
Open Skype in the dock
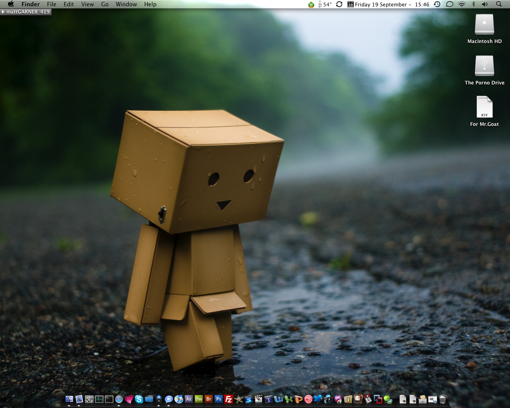tap(139, 399)
